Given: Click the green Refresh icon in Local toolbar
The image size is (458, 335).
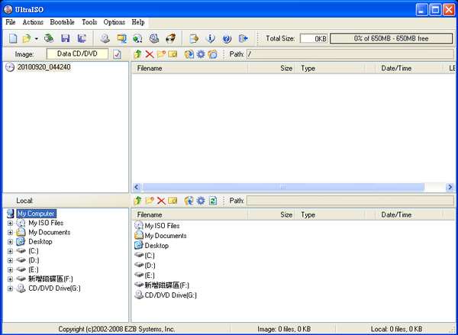Looking at the screenshot, I should point(213,201).
